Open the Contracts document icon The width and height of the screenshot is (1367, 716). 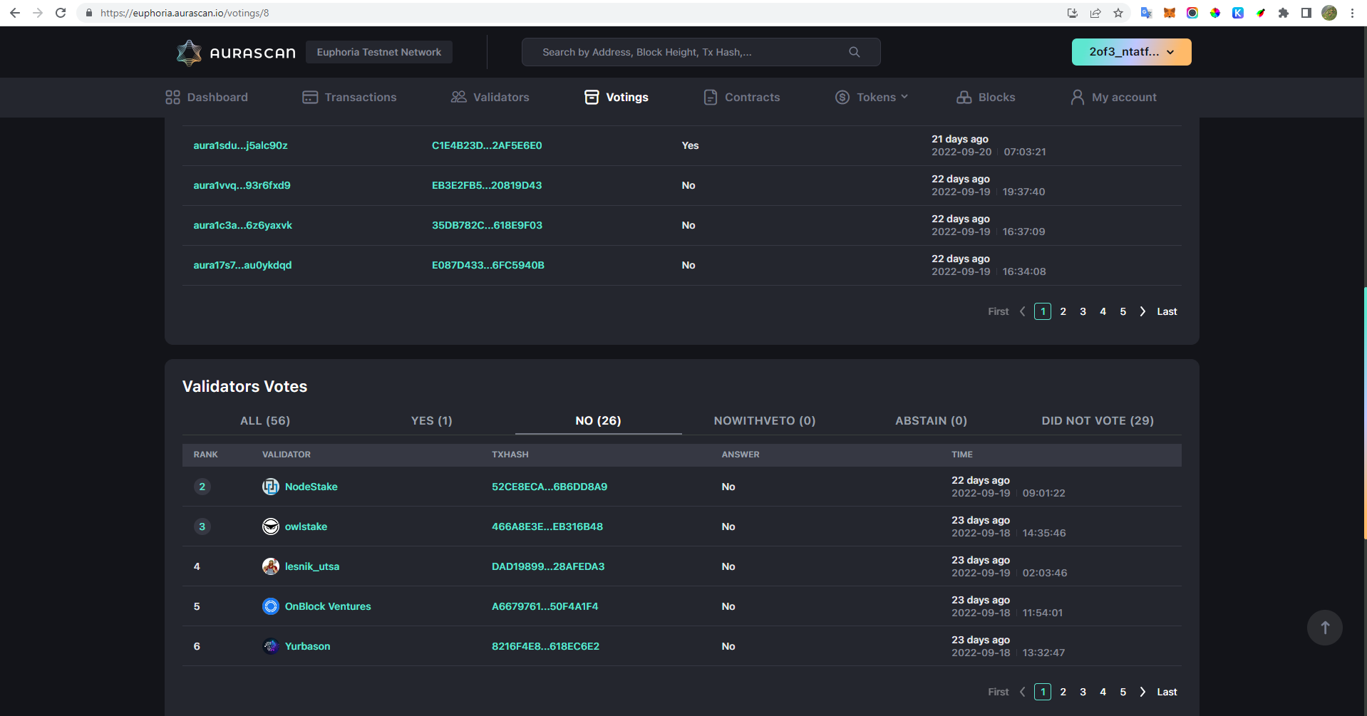click(709, 96)
